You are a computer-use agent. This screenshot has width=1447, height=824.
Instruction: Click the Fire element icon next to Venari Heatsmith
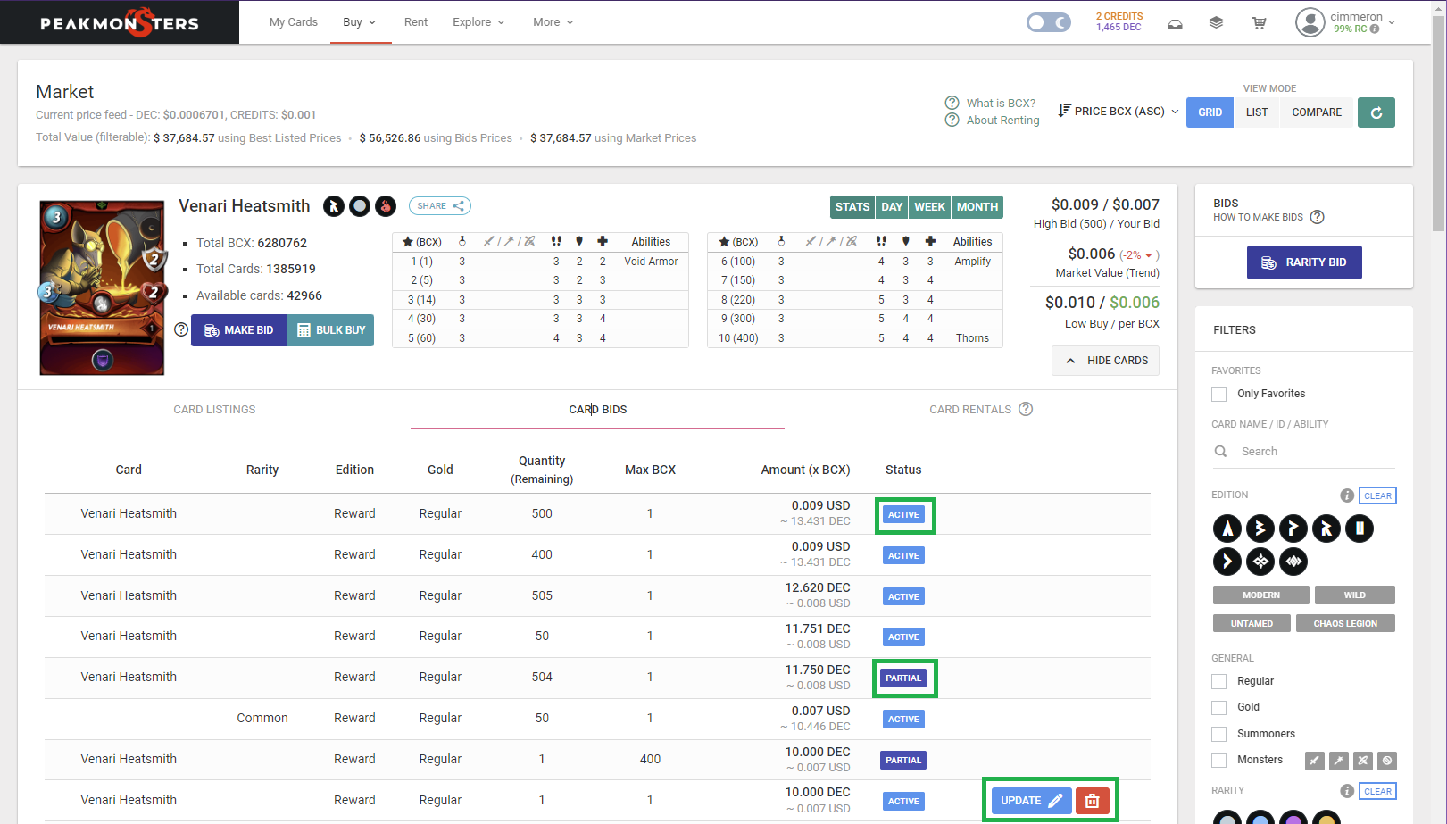[386, 206]
